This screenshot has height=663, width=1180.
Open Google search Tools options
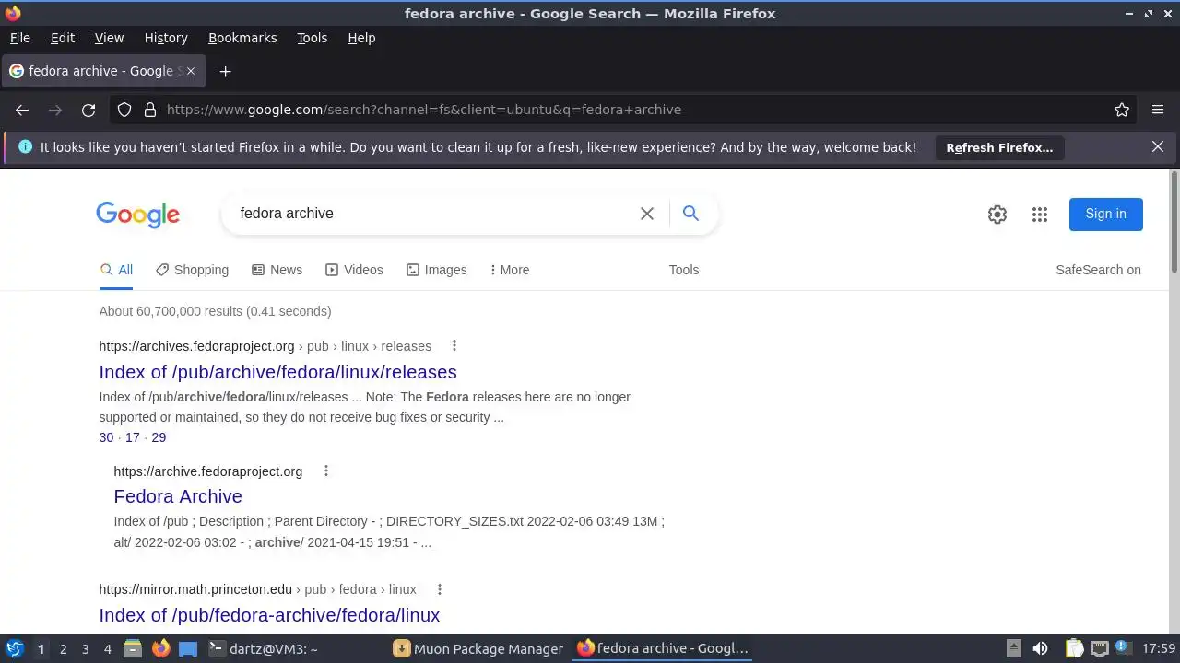684,270
